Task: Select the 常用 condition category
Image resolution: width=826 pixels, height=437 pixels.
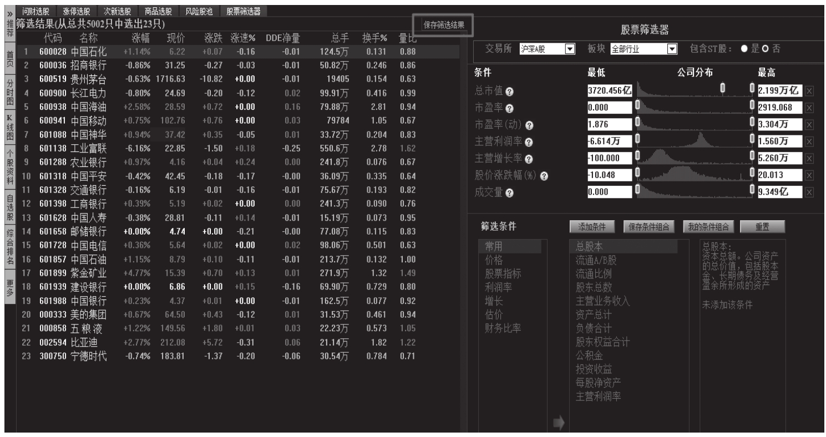Action: click(510, 247)
